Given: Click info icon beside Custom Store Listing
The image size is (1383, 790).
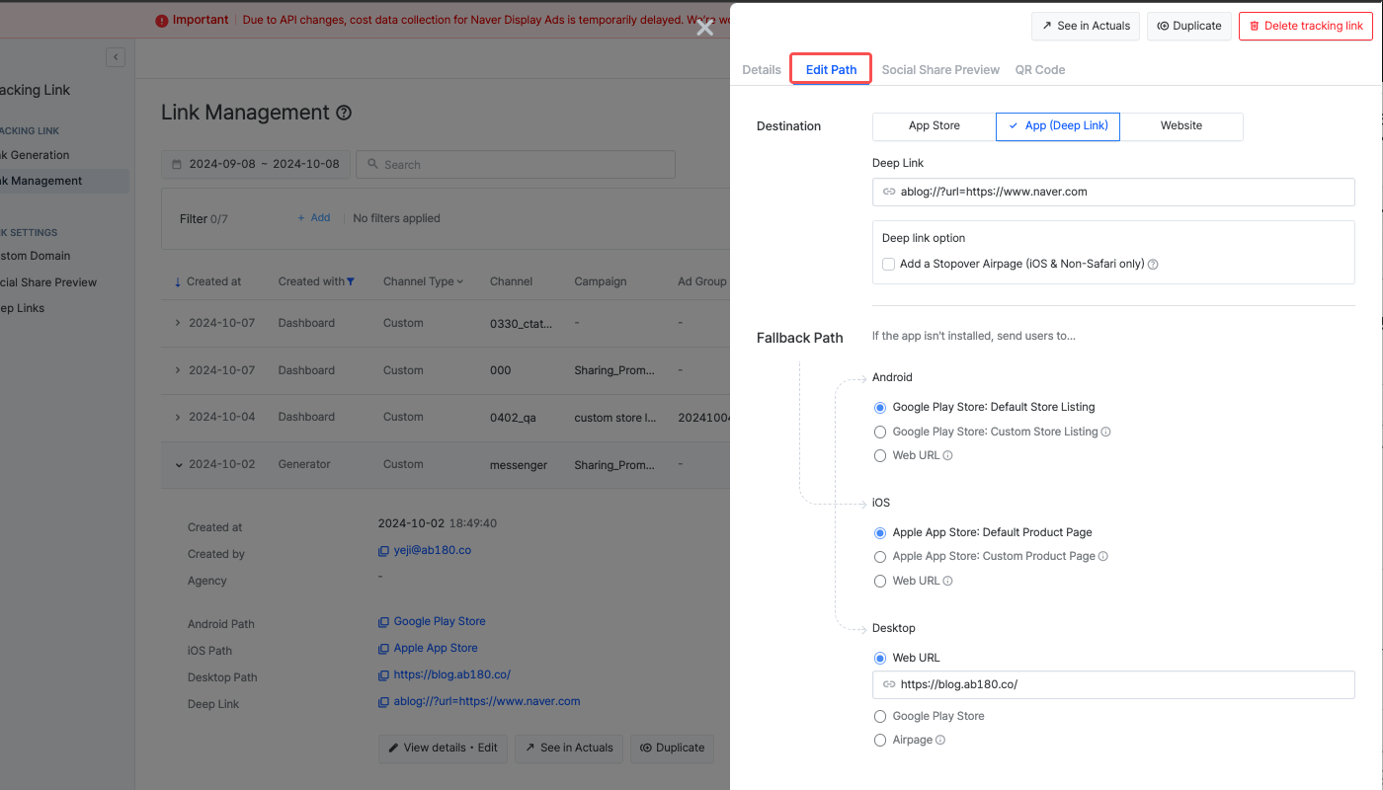Looking at the screenshot, I should (1106, 432).
